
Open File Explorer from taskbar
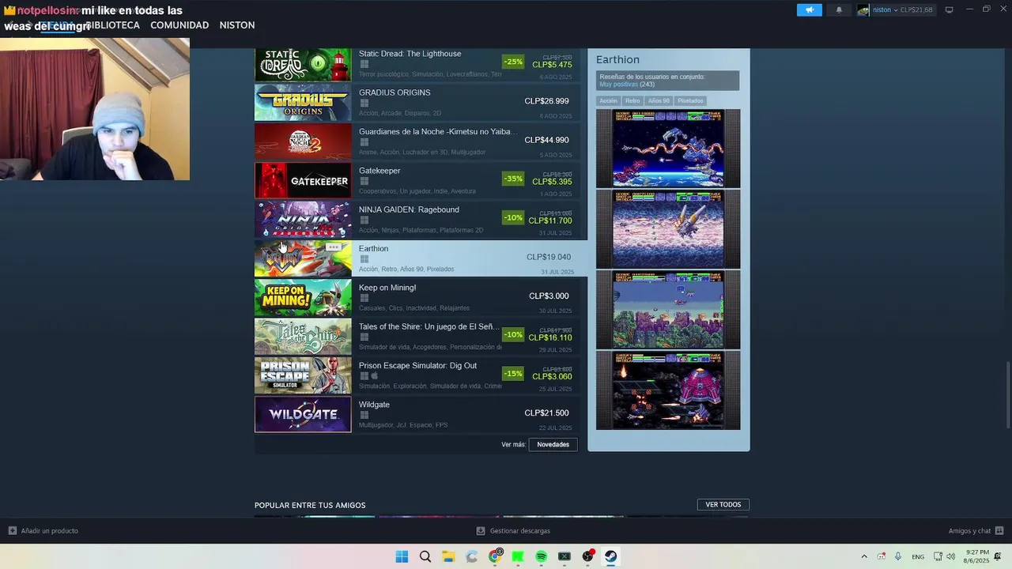448,556
